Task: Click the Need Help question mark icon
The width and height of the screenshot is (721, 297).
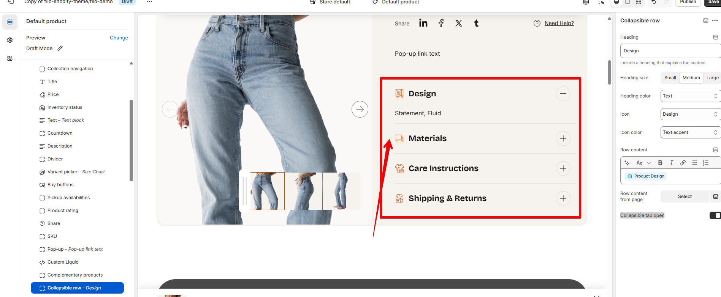Action: (x=537, y=23)
